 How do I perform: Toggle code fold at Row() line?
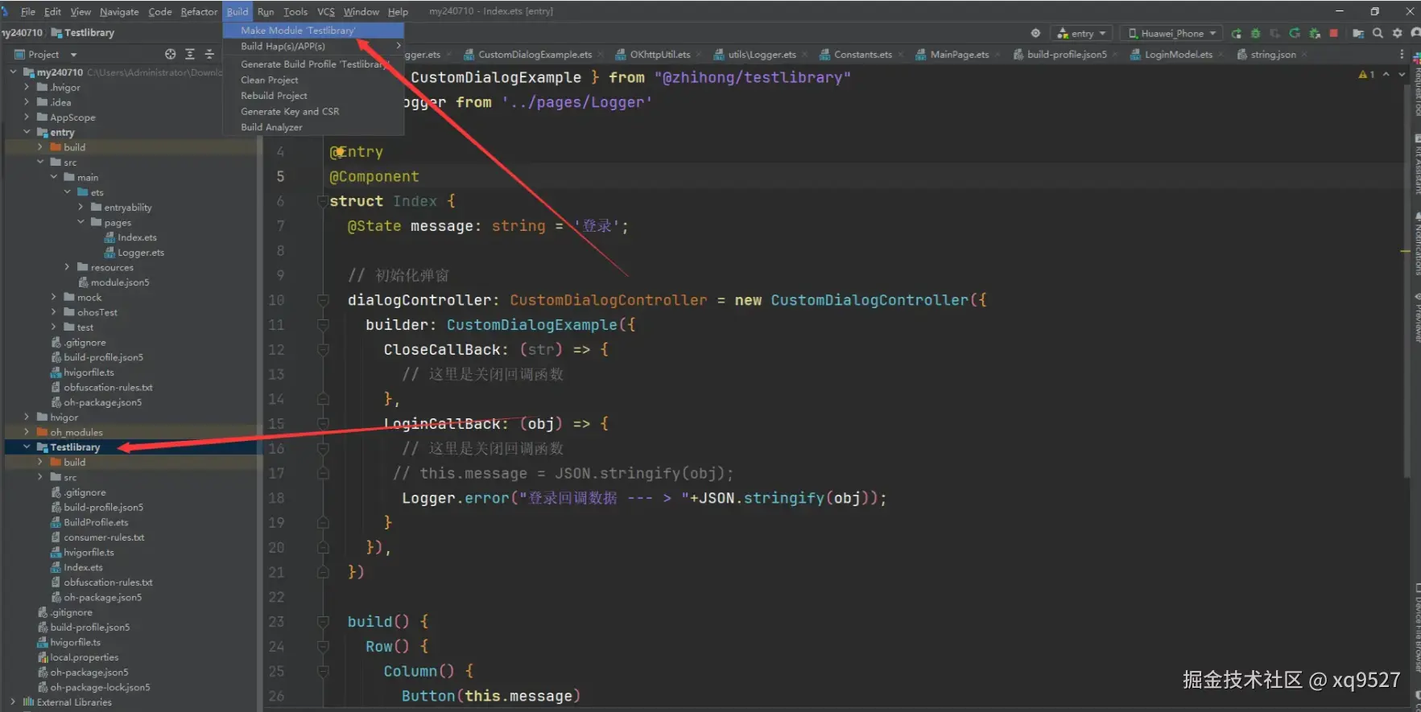tap(323, 646)
